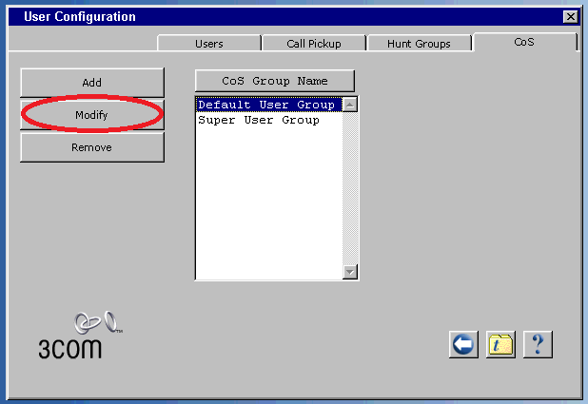Go to the Hunt Groups tab
Image resolution: width=588 pixels, height=404 pixels.
pyautogui.click(x=418, y=44)
